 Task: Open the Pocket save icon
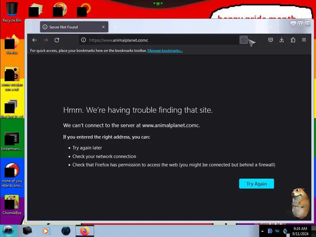pos(271,40)
